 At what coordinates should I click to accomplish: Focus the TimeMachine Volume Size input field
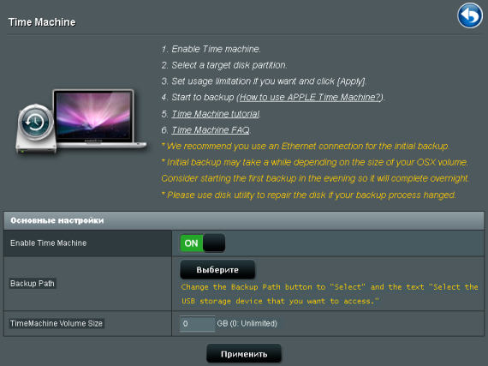click(x=197, y=324)
